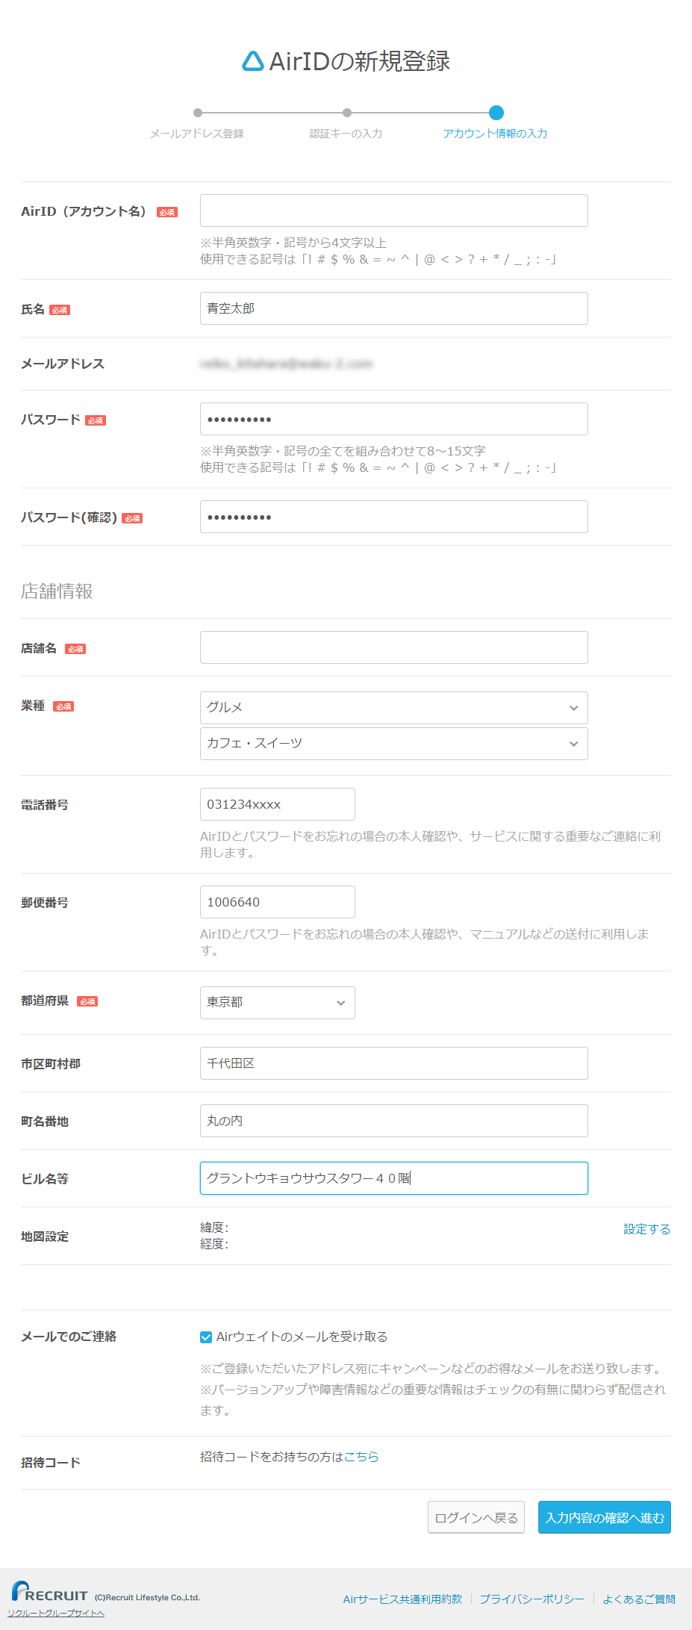Screen dimensions: 692x1630
Task: Open the こちら invitation code link
Action: [x=361, y=1457]
